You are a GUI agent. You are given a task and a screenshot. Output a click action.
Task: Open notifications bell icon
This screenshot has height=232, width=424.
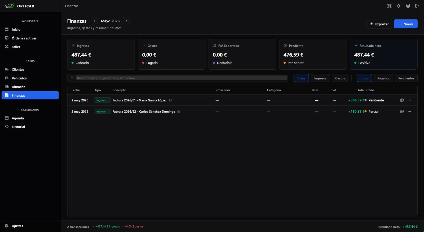coord(399,6)
